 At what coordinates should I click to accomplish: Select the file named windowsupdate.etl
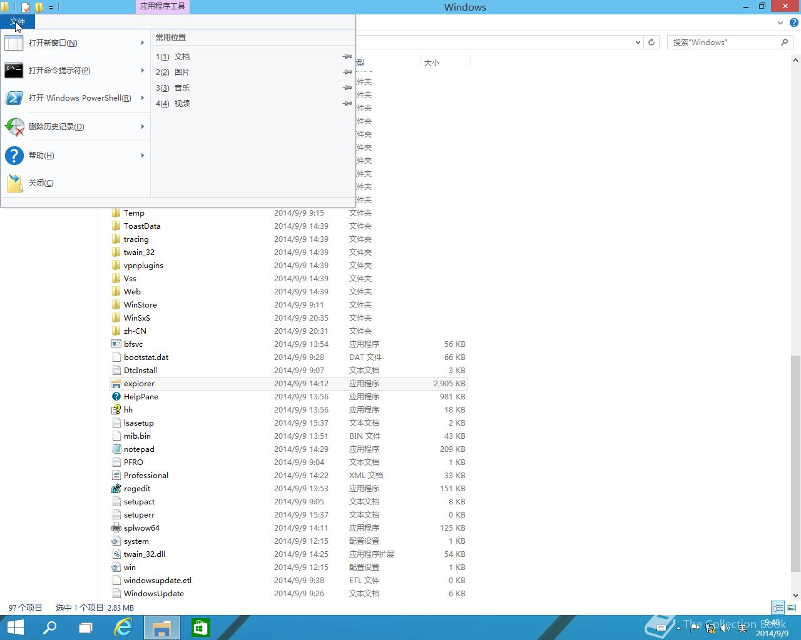158,581
